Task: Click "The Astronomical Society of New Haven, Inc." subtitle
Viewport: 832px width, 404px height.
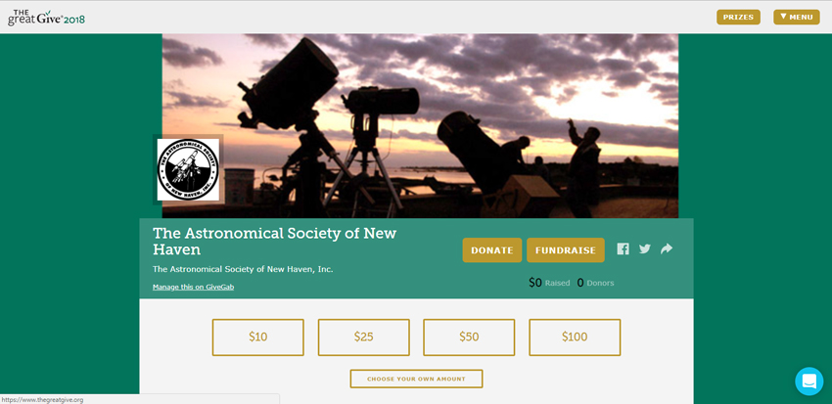Action: (x=243, y=269)
